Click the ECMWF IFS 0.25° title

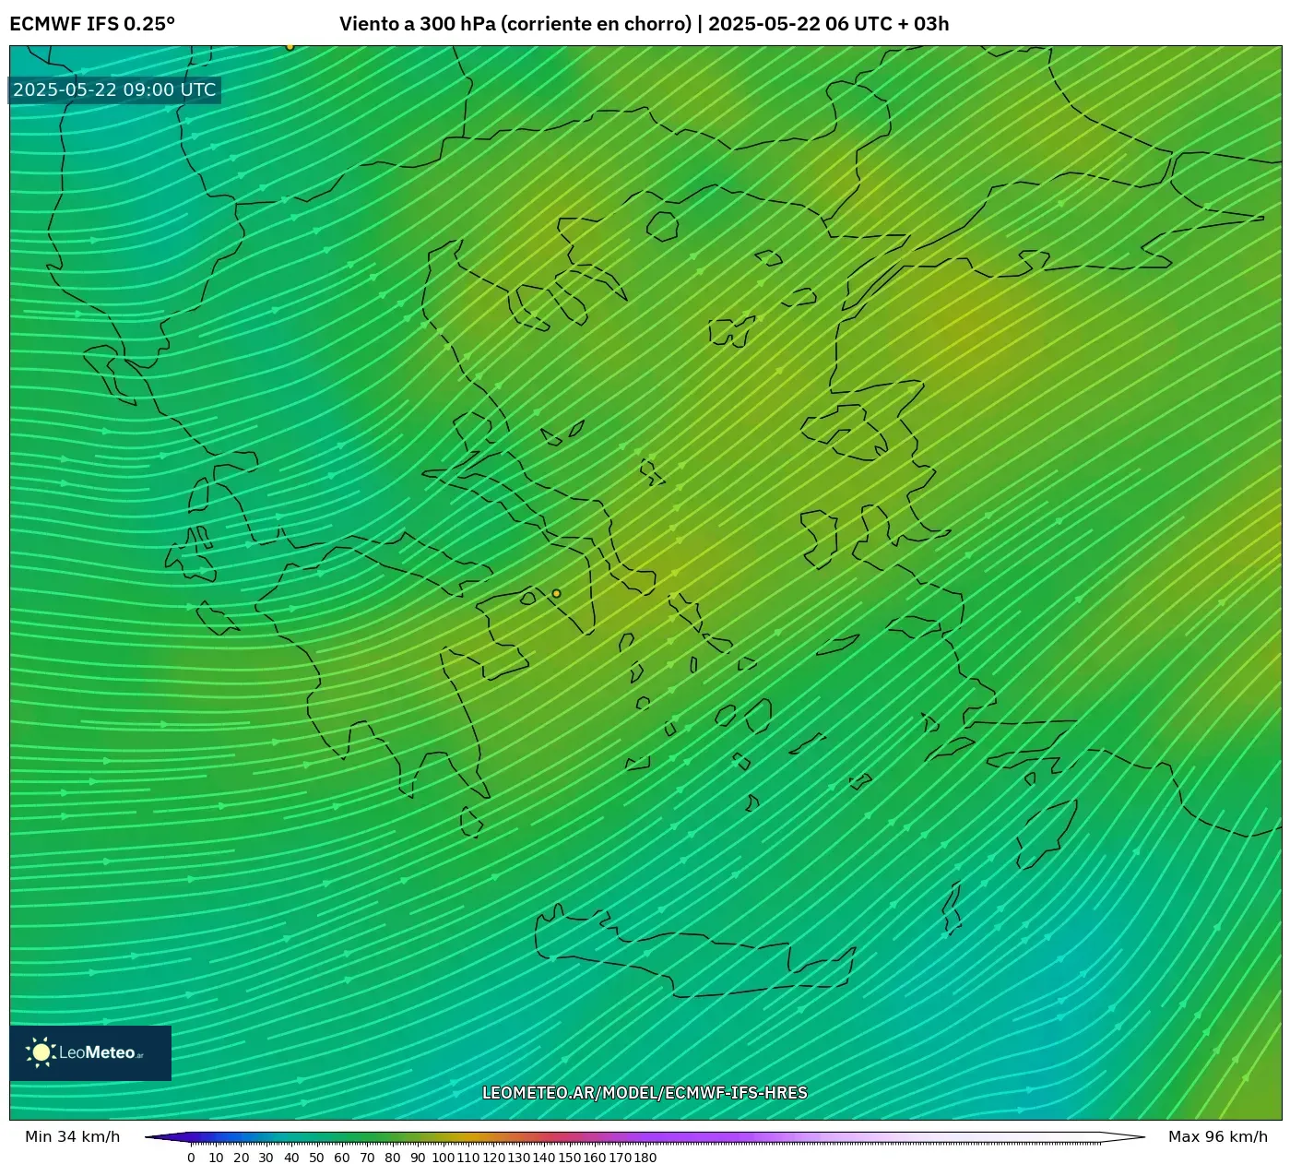click(x=92, y=24)
